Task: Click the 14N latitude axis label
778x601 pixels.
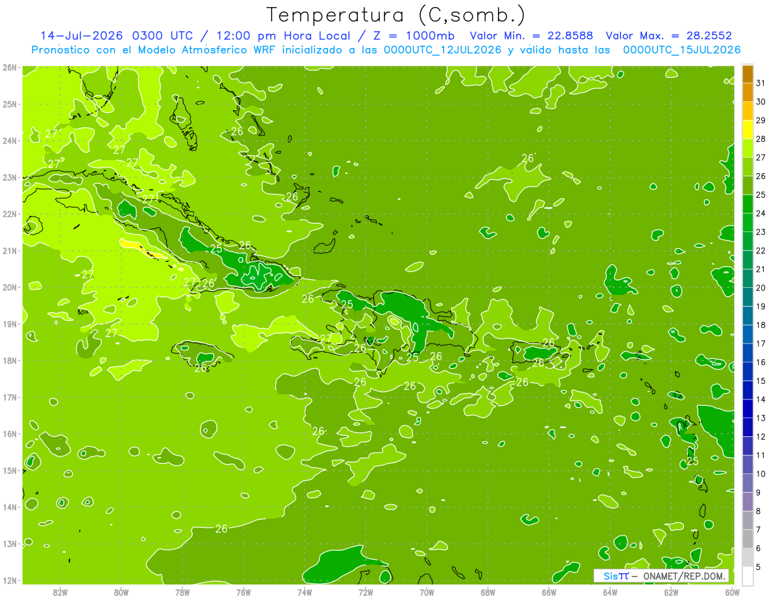Action: tap(10, 507)
